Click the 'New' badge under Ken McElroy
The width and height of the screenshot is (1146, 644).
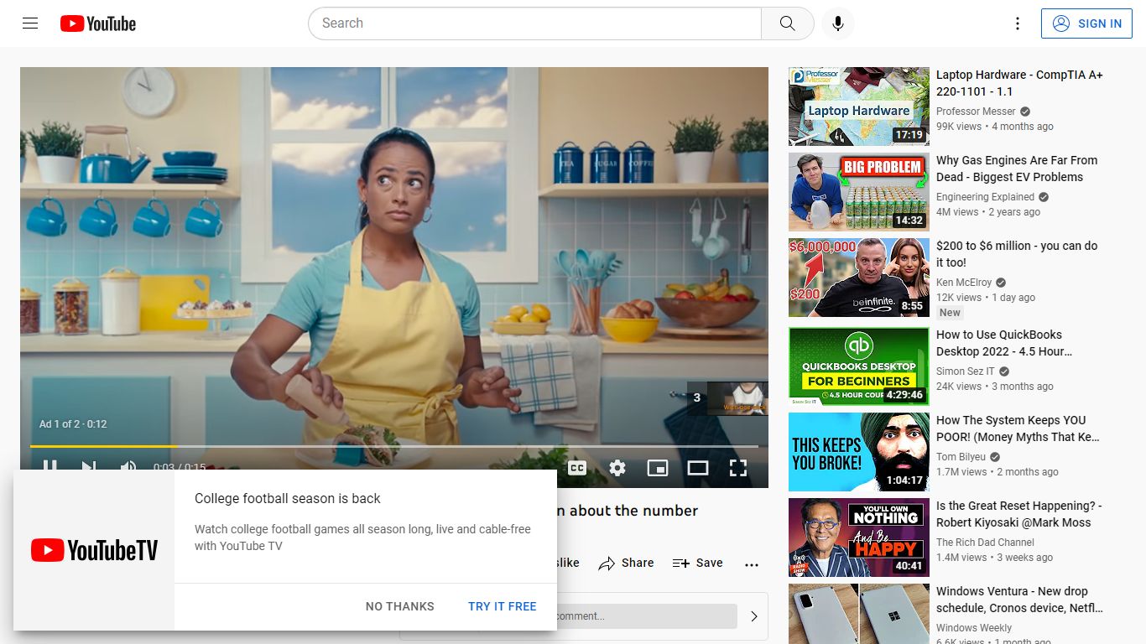pos(950,313)
